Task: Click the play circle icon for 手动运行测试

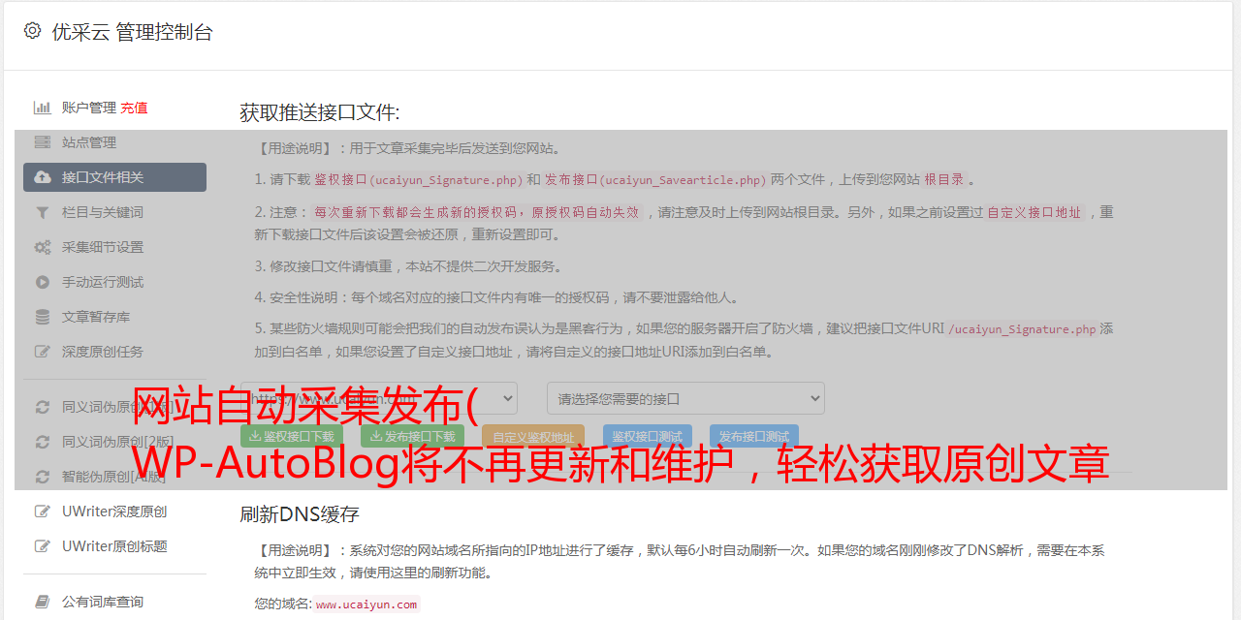Action: 43,282
